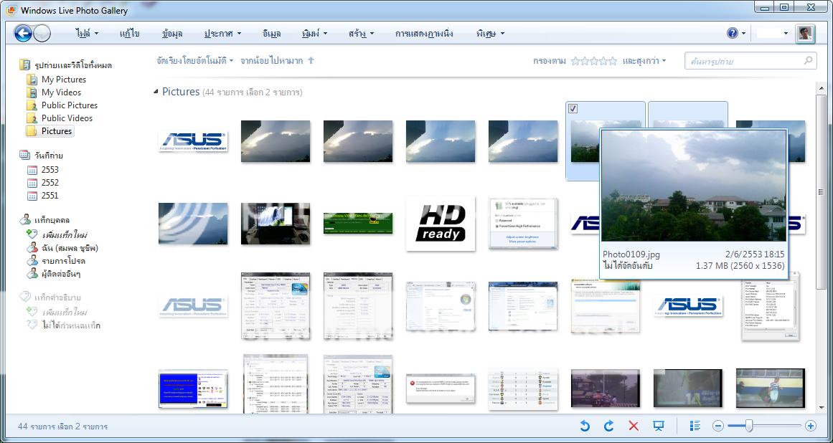The width and height of the screenshot is (833, 443).
Task: Open the และสูงกว่า rating dropdown
Action: click(x=644, y=61)
